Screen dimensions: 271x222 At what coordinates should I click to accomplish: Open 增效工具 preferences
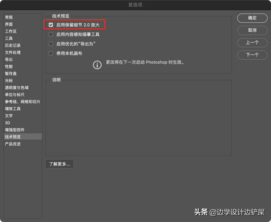click(23, 109)
